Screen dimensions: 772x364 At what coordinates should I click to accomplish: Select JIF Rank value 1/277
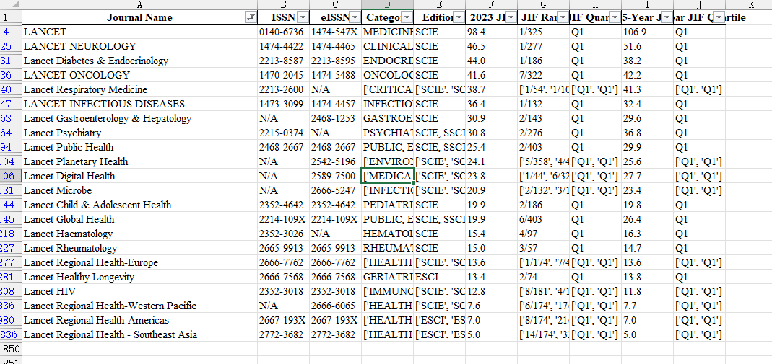coord(544,47)
